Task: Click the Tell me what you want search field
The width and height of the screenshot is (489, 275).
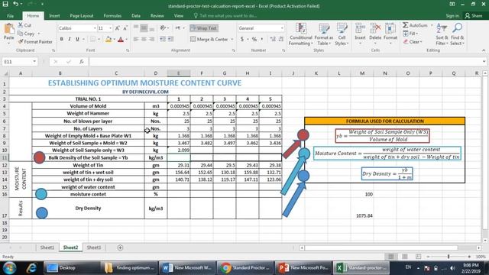Action: pos(228,15)
